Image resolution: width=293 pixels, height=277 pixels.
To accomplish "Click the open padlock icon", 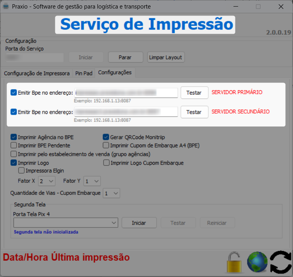I will point(234,262).
